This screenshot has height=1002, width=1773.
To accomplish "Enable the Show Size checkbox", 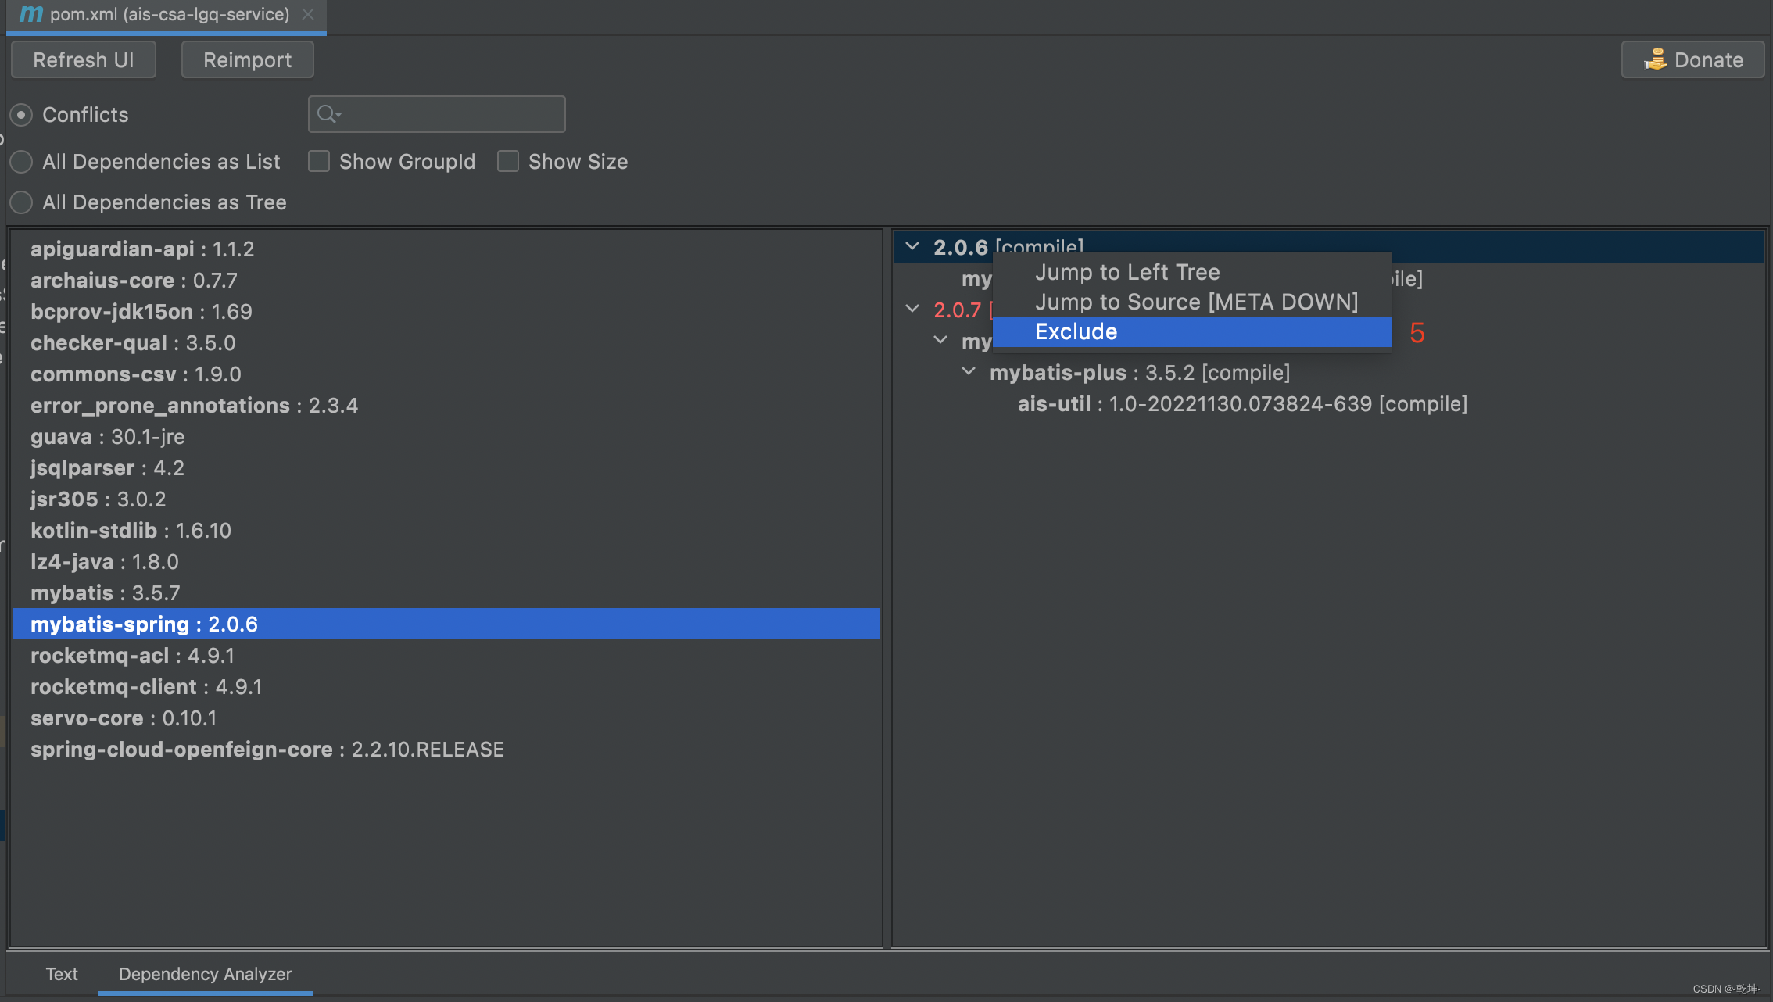I will (x=508, y=161).
